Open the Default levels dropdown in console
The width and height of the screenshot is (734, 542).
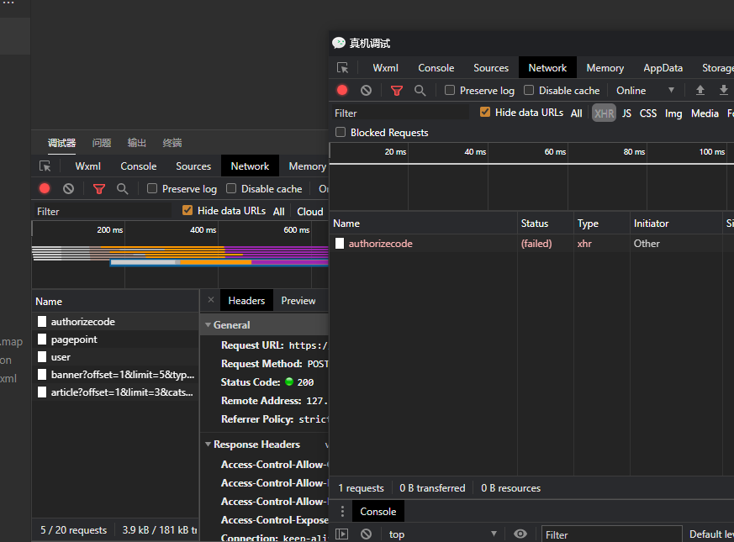[x=711, y=534]
